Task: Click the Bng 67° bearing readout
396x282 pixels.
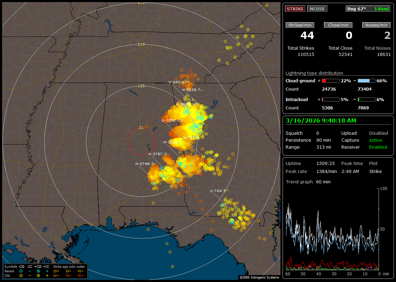Action: pyautogui.click(x=357, y=9)
